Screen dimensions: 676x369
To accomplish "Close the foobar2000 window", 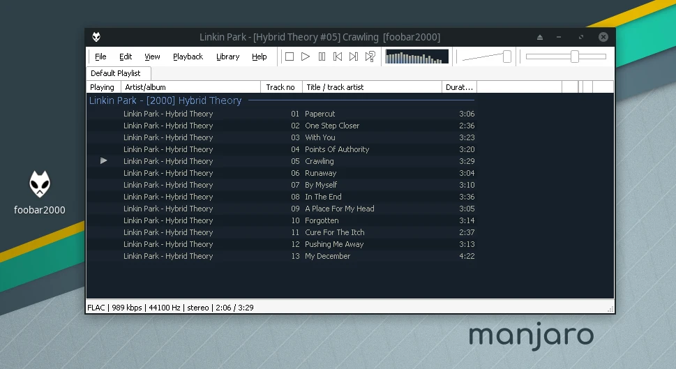I will click(603, 37).
